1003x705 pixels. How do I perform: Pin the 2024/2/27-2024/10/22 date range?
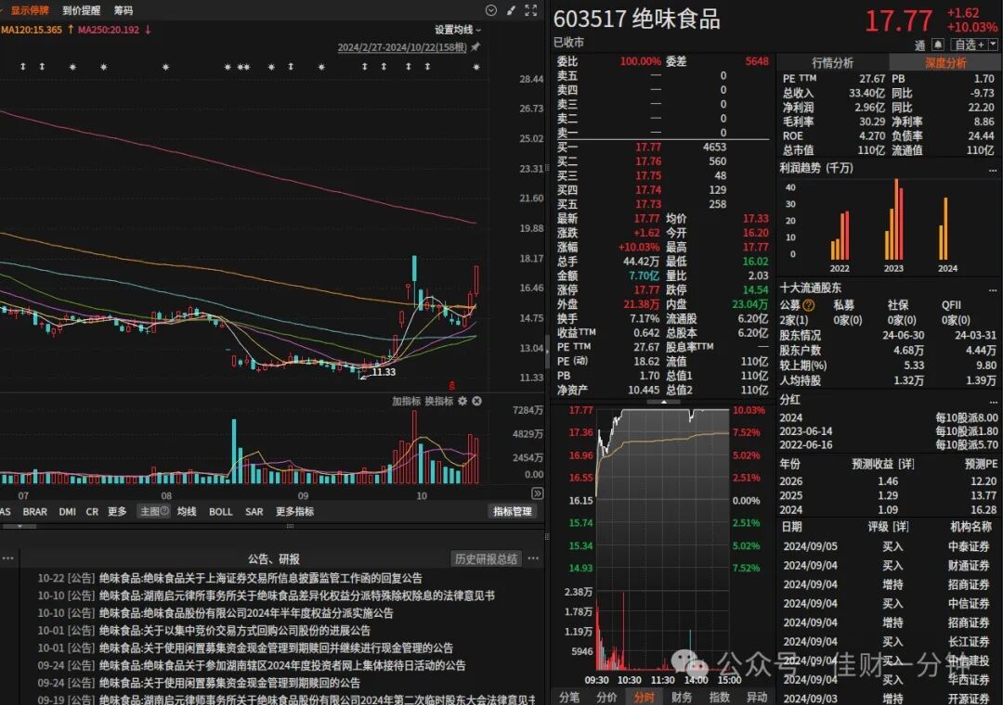click(x=475, y=47)
